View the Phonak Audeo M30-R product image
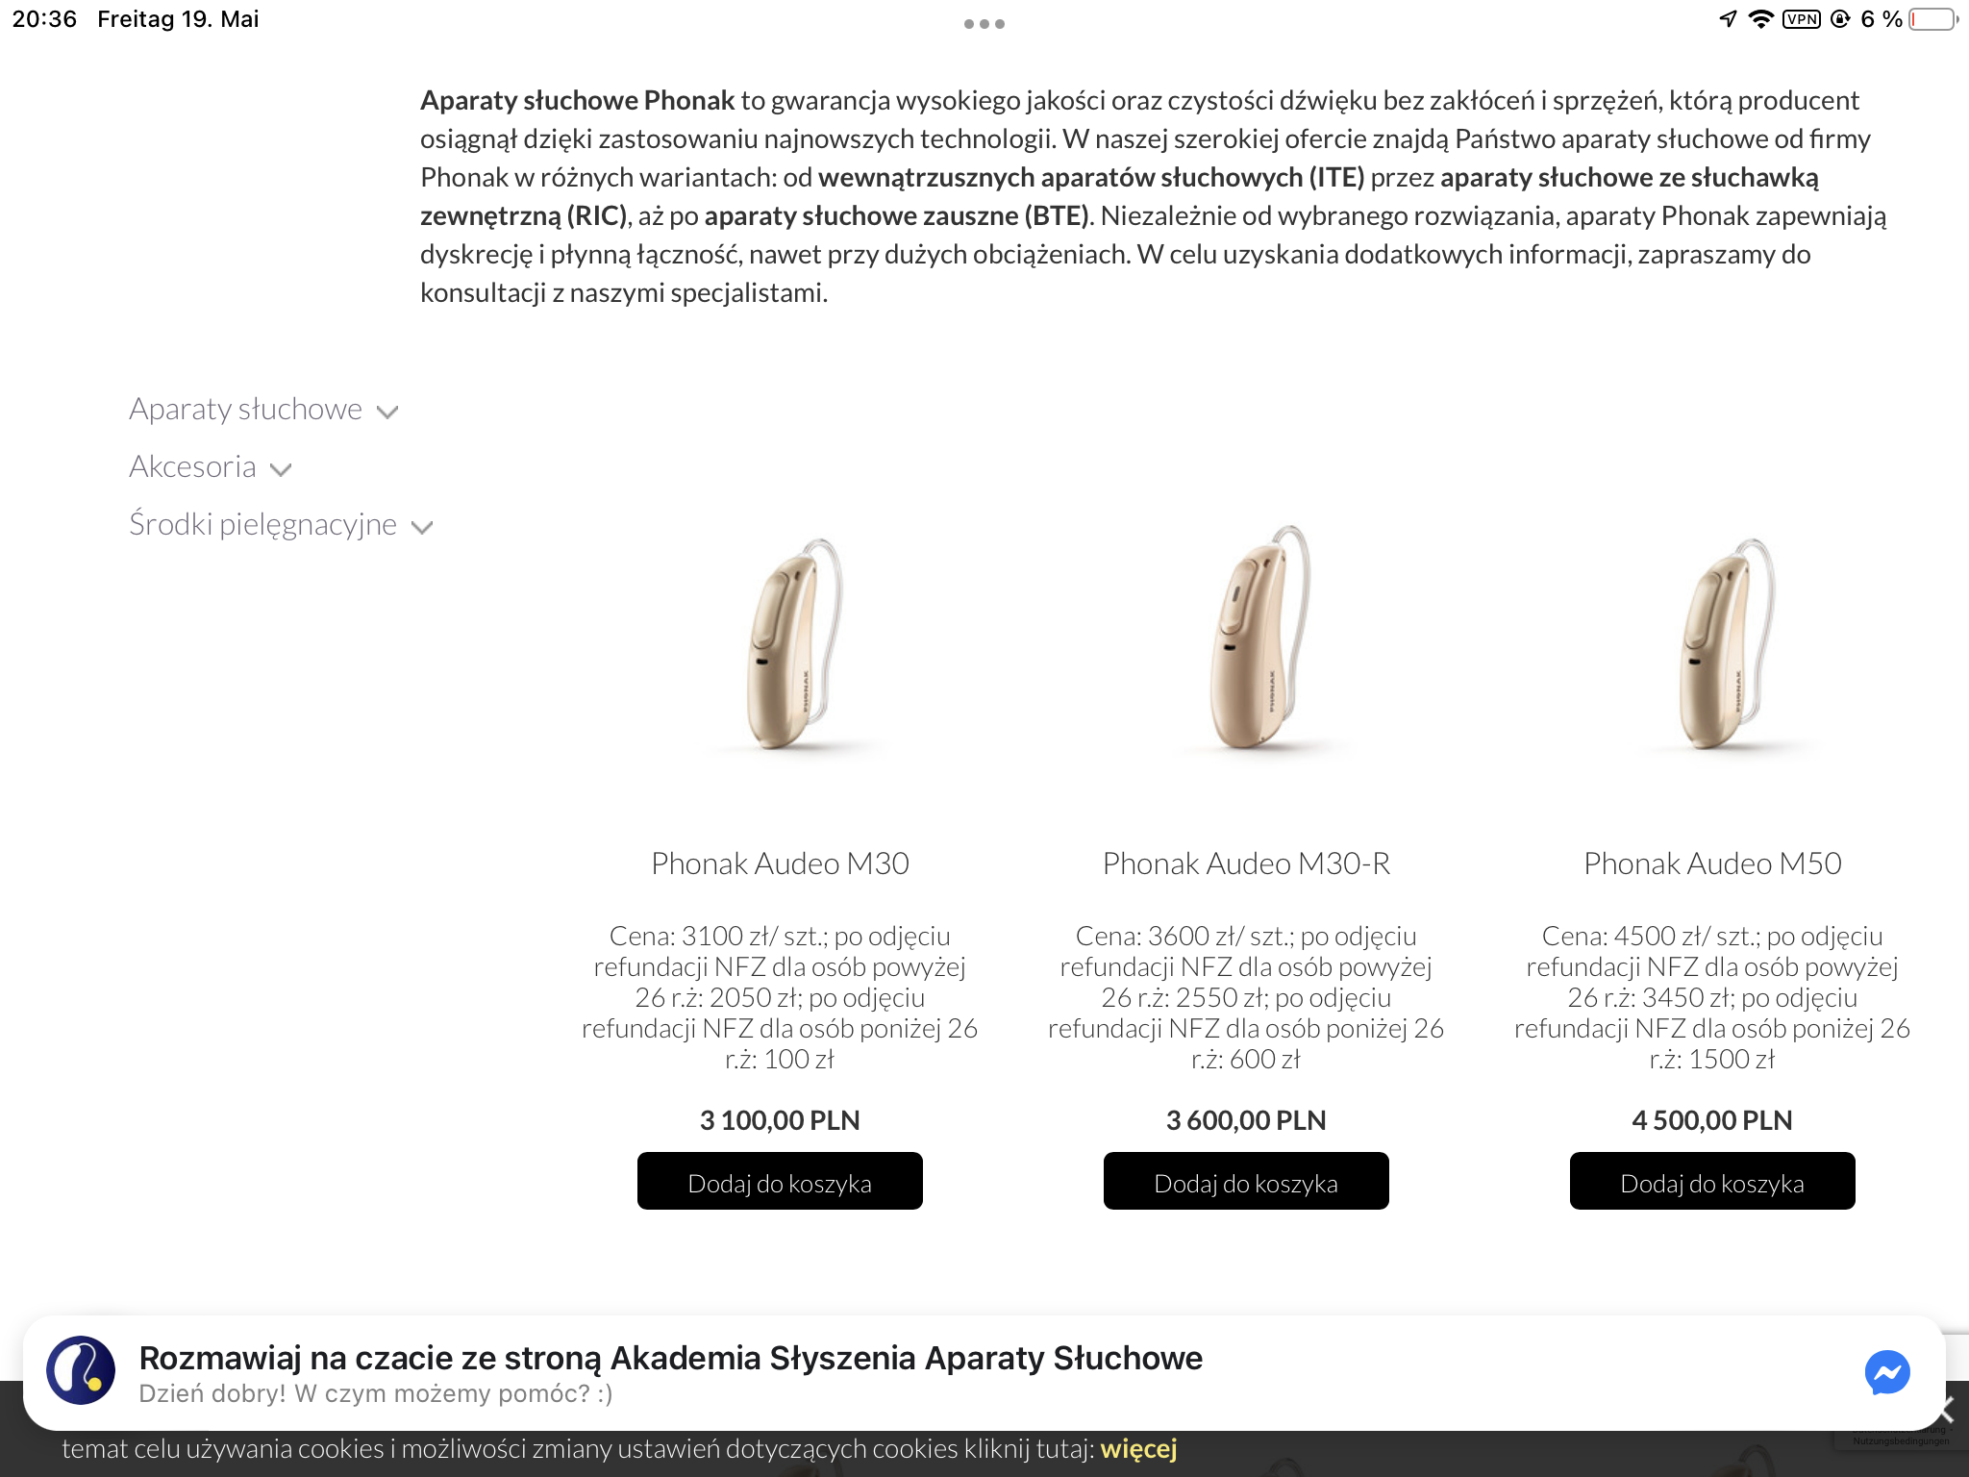1969x1477 pixels. click(1260, 637)
